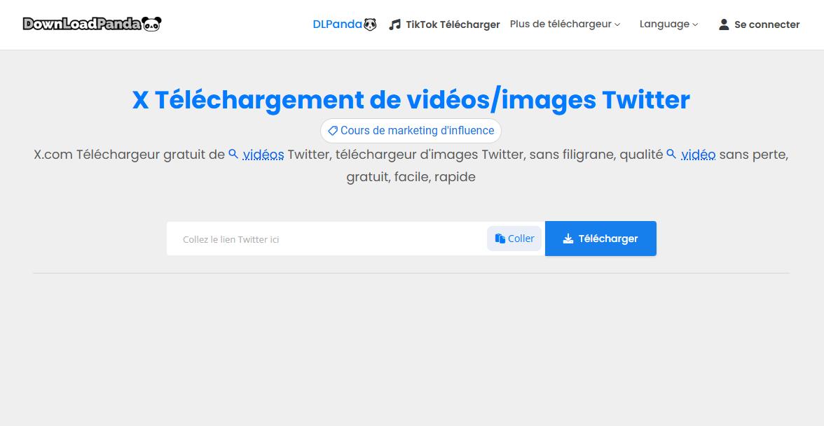Click the Coller paste button
The image size is (824, 426).
tap(514, 239)
